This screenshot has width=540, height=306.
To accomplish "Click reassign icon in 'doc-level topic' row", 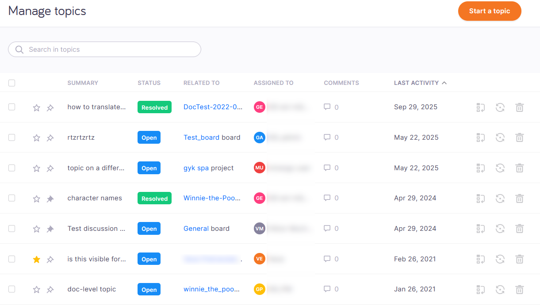I will point(481,290).
